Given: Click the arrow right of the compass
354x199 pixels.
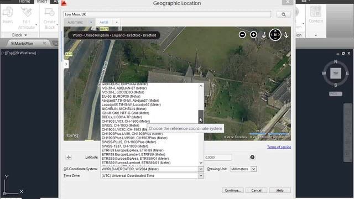Looking at the screenshot, I should point(286,35).
